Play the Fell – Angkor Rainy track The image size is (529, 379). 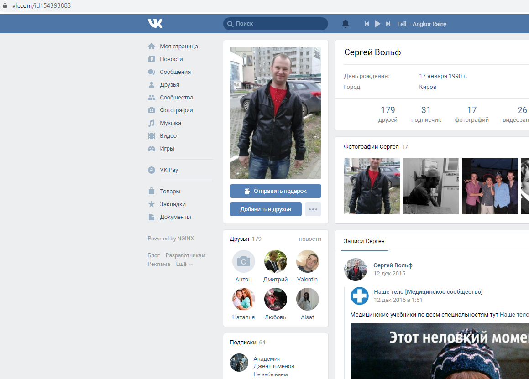[377, 24]
